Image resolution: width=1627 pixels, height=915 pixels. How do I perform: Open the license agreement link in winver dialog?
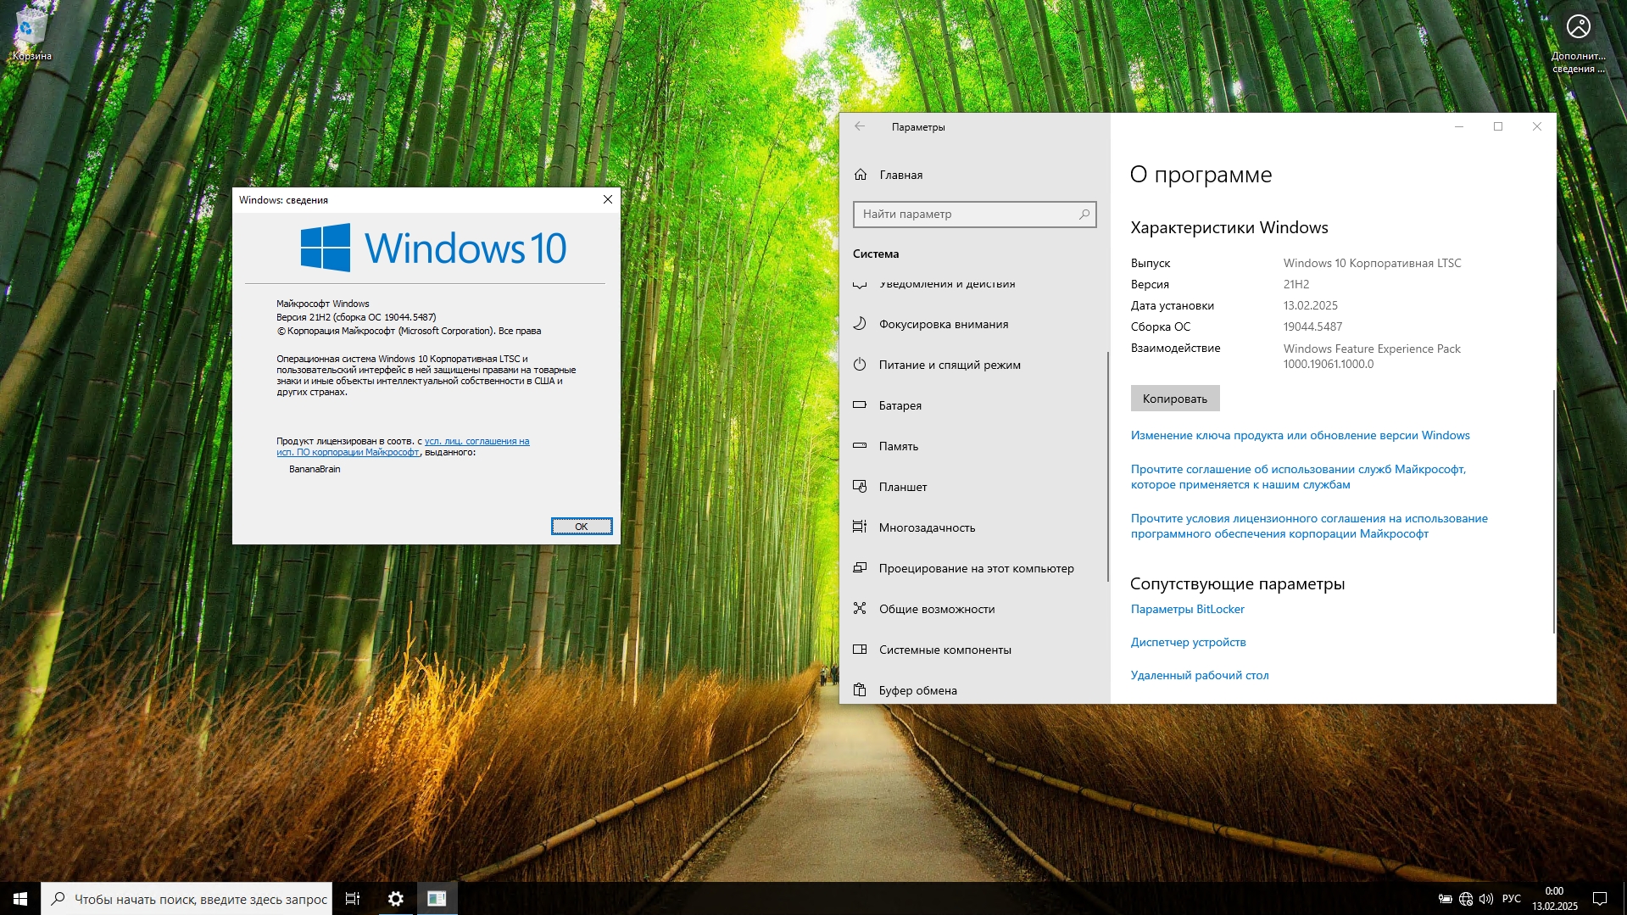tap(403, 447)
